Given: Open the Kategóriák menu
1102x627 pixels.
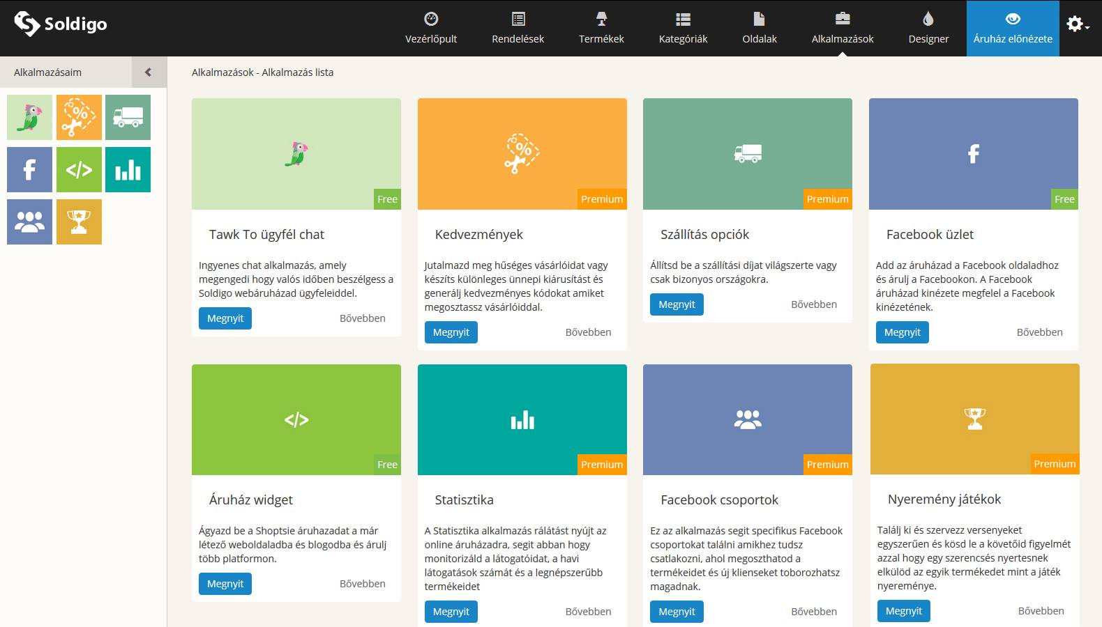Looking at the screenshot, I should pyautogui.click(x=683, y=29).
